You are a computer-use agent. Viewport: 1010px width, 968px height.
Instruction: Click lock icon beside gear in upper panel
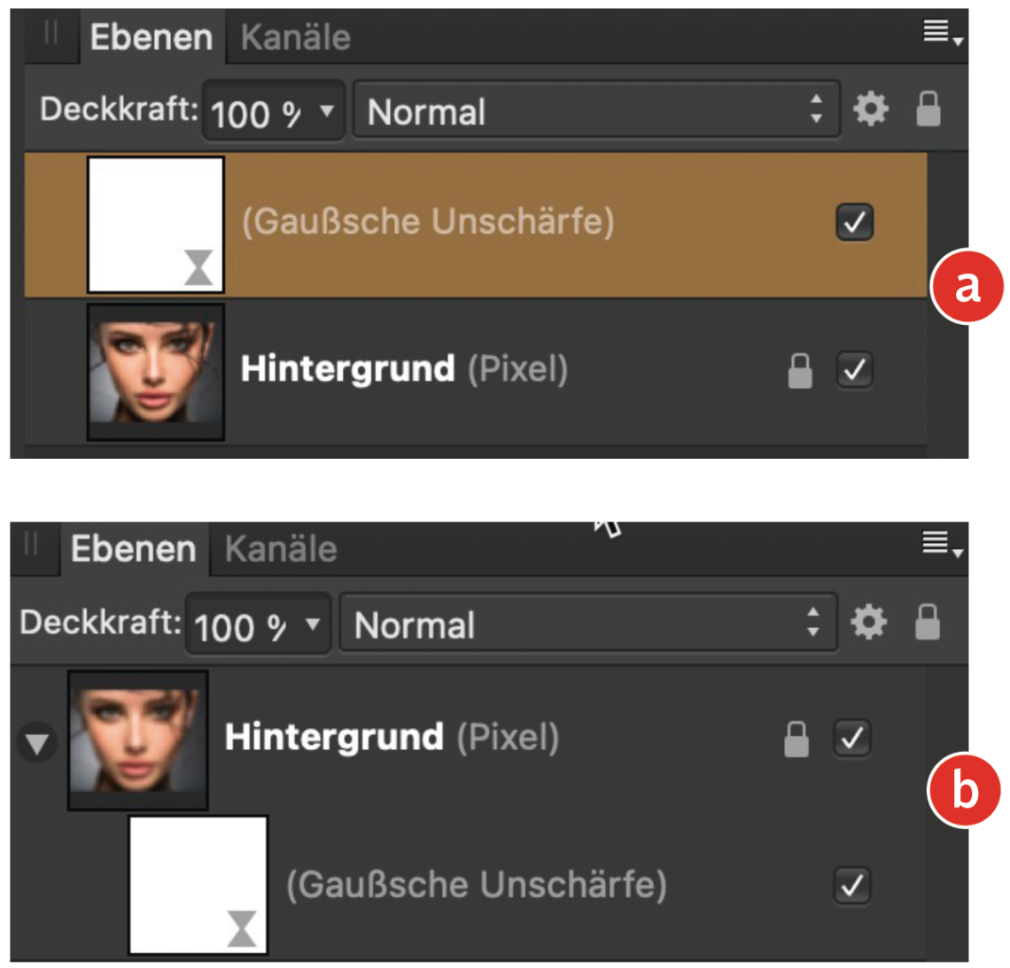pyautogui.click(x=928, y=109)
